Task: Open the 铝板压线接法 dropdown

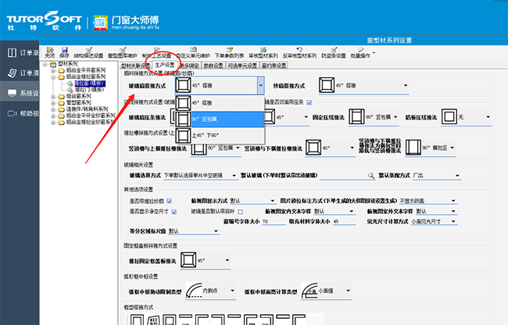Action: tap(488, 117)
